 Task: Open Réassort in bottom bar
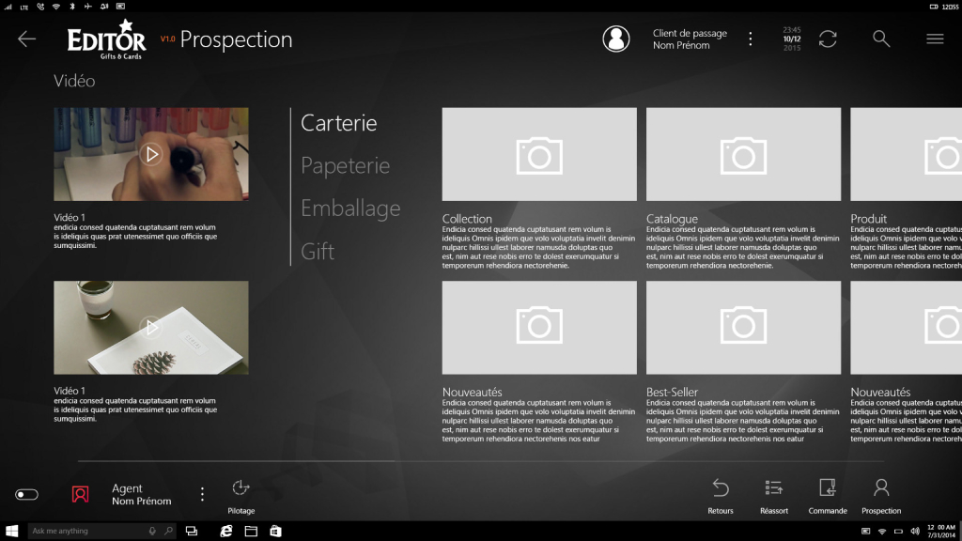tap(774, 487)
